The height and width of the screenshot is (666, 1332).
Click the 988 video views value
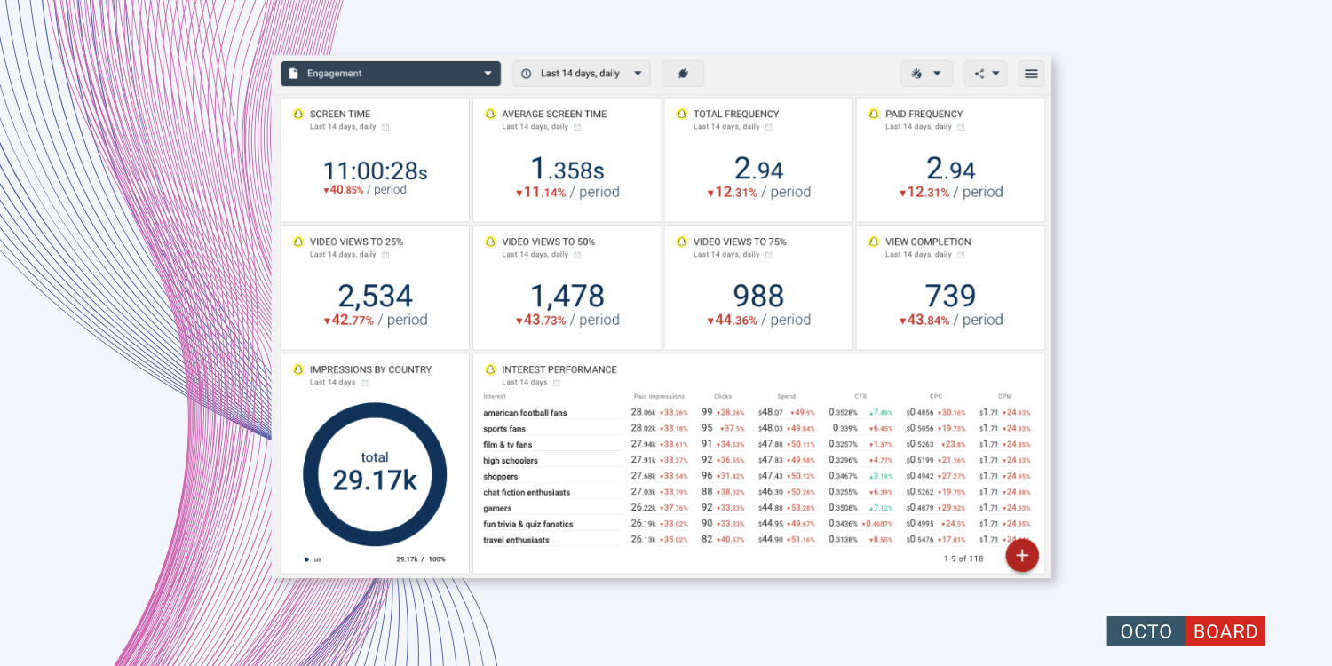click(x=758, y=297)
